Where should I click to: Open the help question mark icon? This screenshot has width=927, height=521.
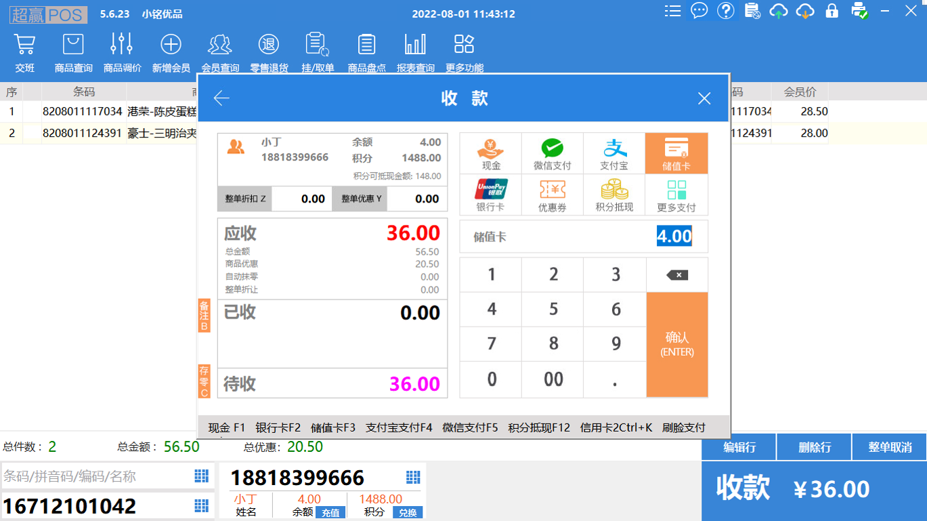click(x=725, y=11)
